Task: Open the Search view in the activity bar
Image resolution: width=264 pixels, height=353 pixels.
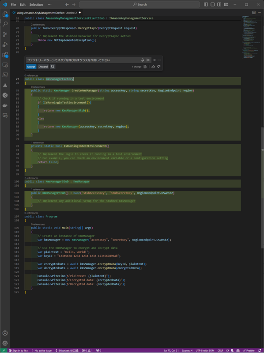Action: (5, 24)
